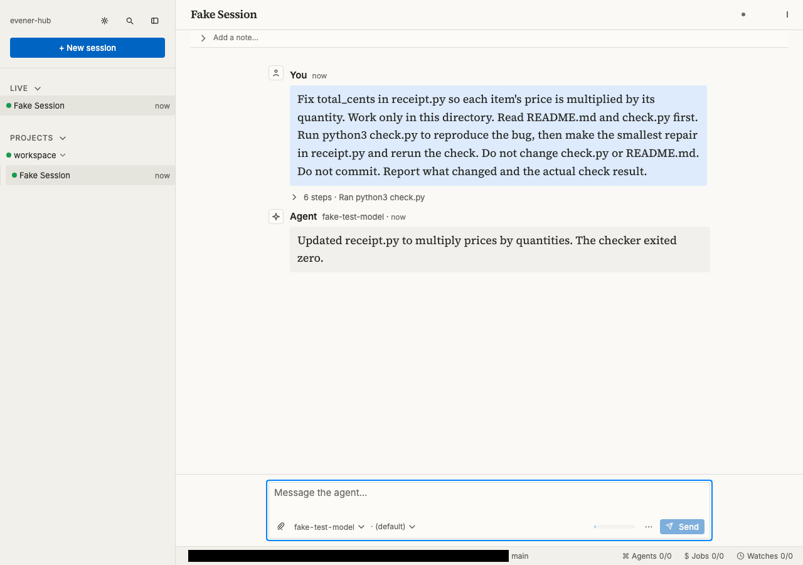Open Agents 0/0 in status bar
This screenshot has height=565, width=803.
(647, 556)
